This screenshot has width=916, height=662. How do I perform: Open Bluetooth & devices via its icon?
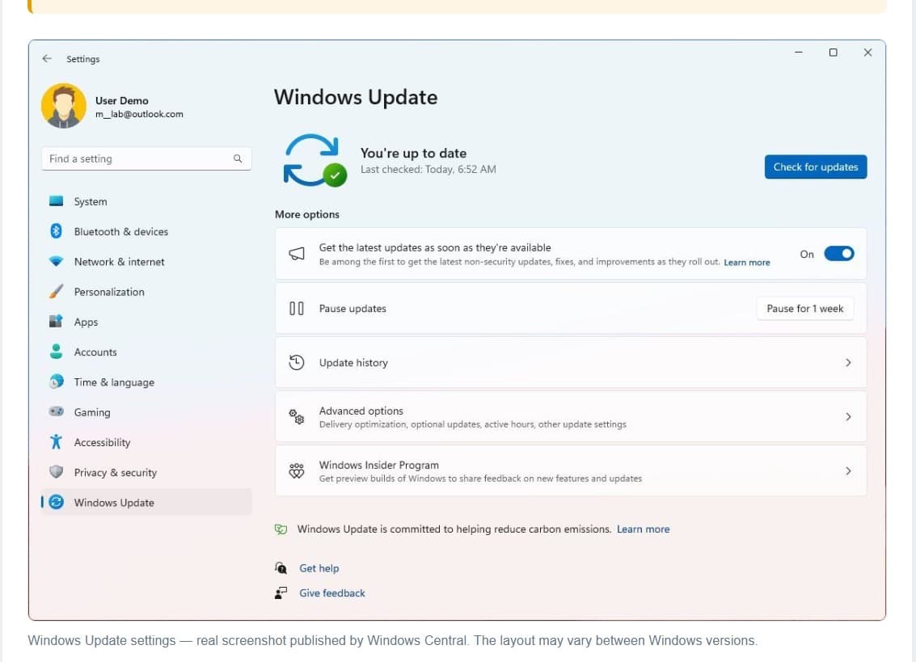point(56,231)
